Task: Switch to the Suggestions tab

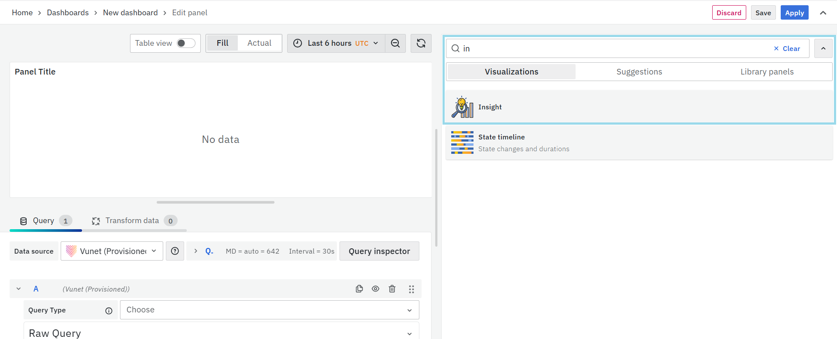Action: 639,72
